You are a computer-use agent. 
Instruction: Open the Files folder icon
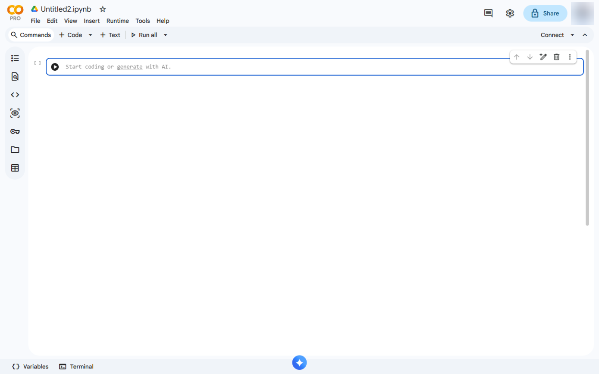(15, 150)
